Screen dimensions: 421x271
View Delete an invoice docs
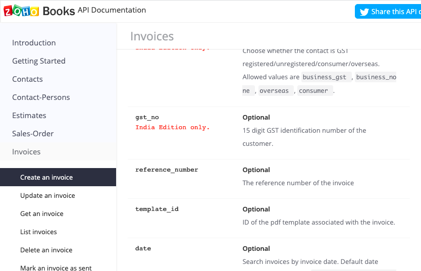point(46,250)
